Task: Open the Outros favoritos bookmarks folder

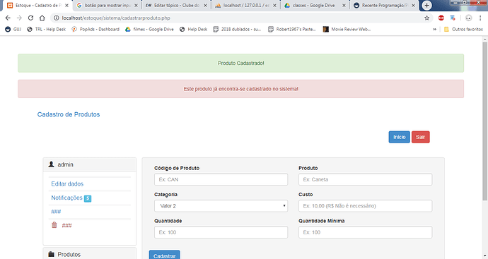Action: coord(463,29)
